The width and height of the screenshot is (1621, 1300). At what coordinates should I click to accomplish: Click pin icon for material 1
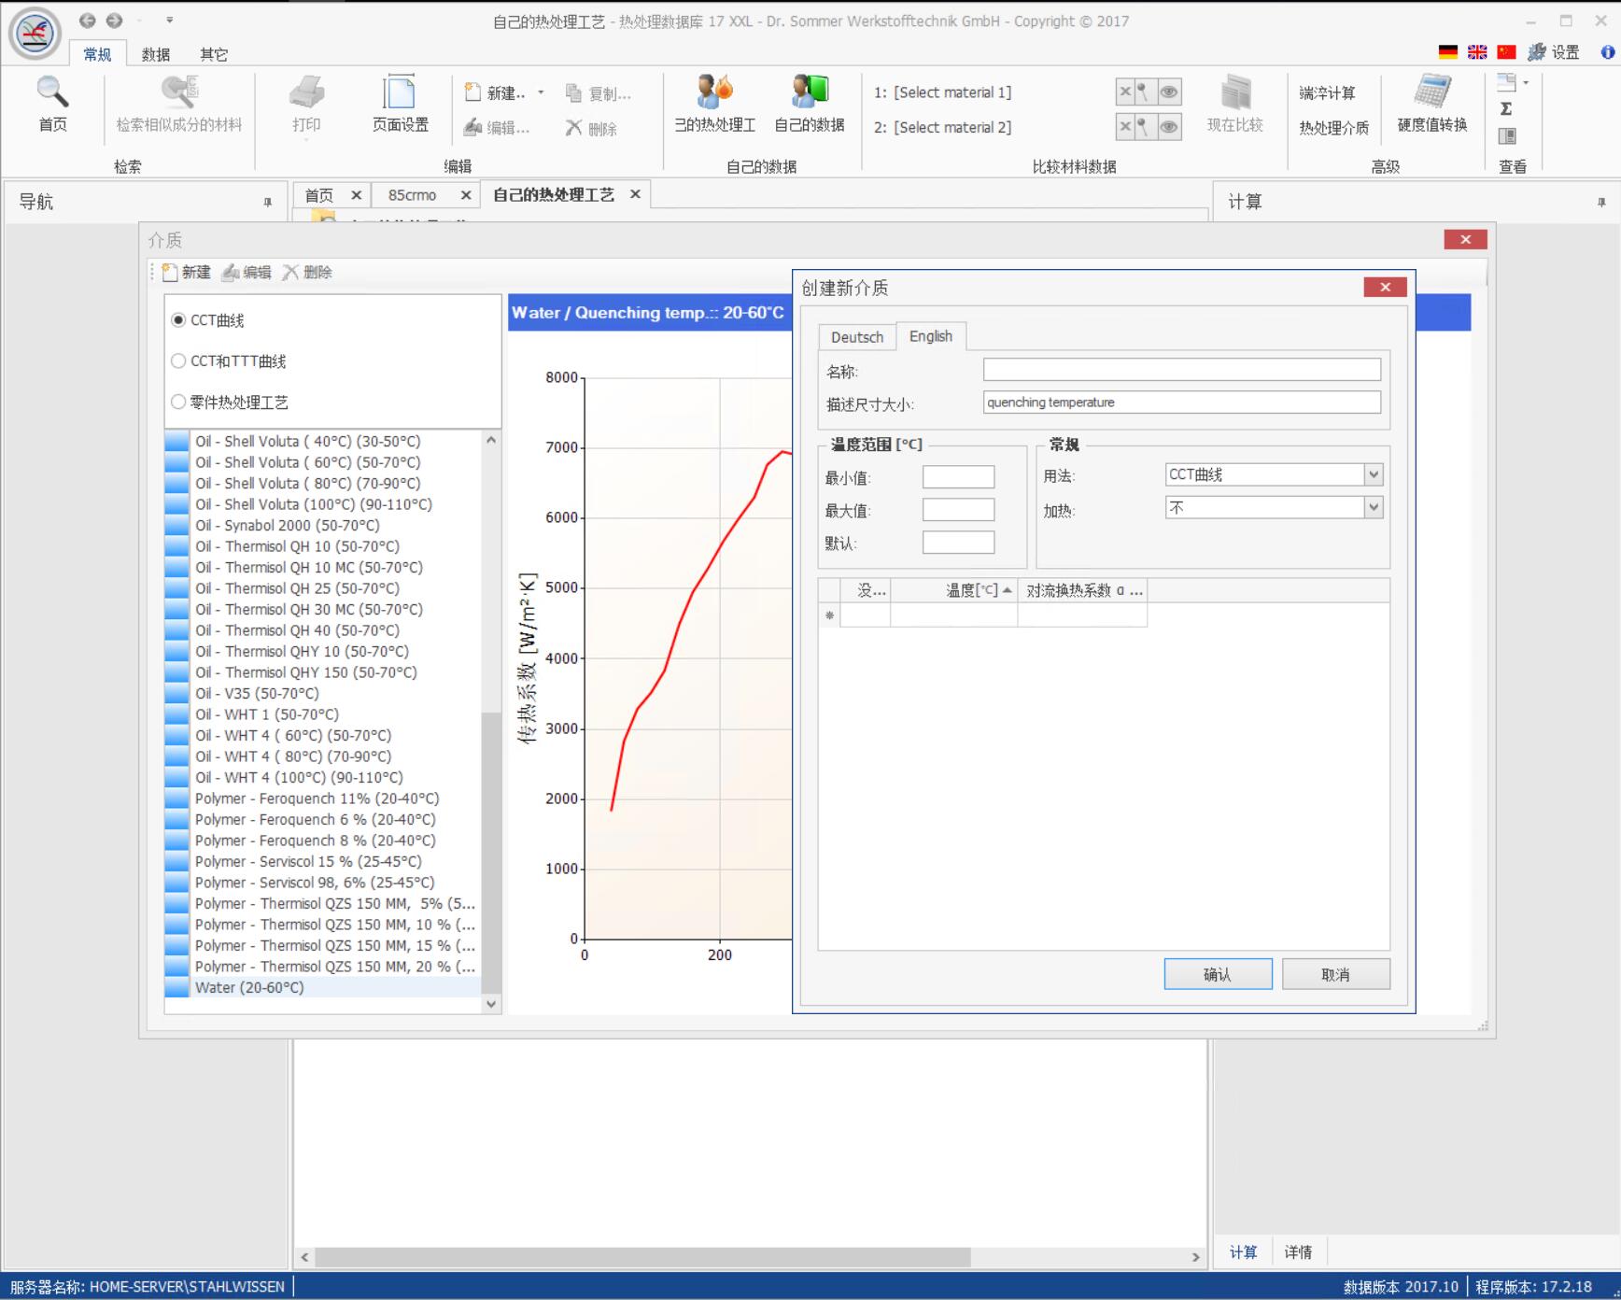(x=1142, y=92)
